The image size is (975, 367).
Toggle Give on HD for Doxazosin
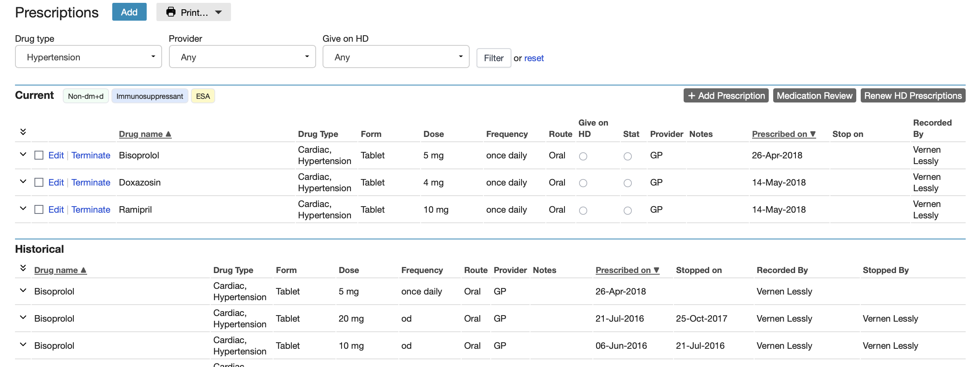583,183
